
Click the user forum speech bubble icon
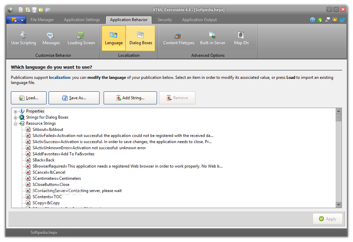tap(327, 20)
